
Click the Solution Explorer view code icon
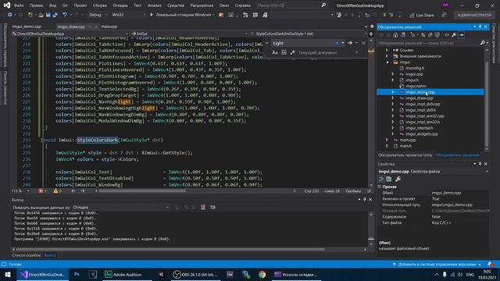tap(447, 35)
